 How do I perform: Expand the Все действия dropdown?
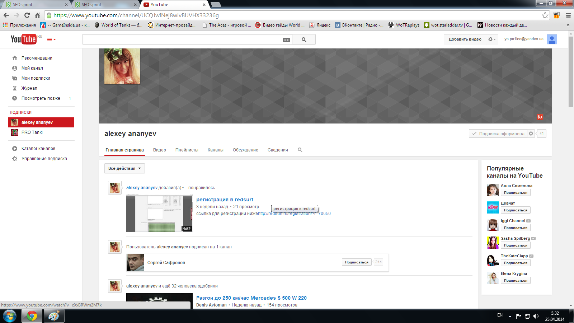[x=124, y=168]
